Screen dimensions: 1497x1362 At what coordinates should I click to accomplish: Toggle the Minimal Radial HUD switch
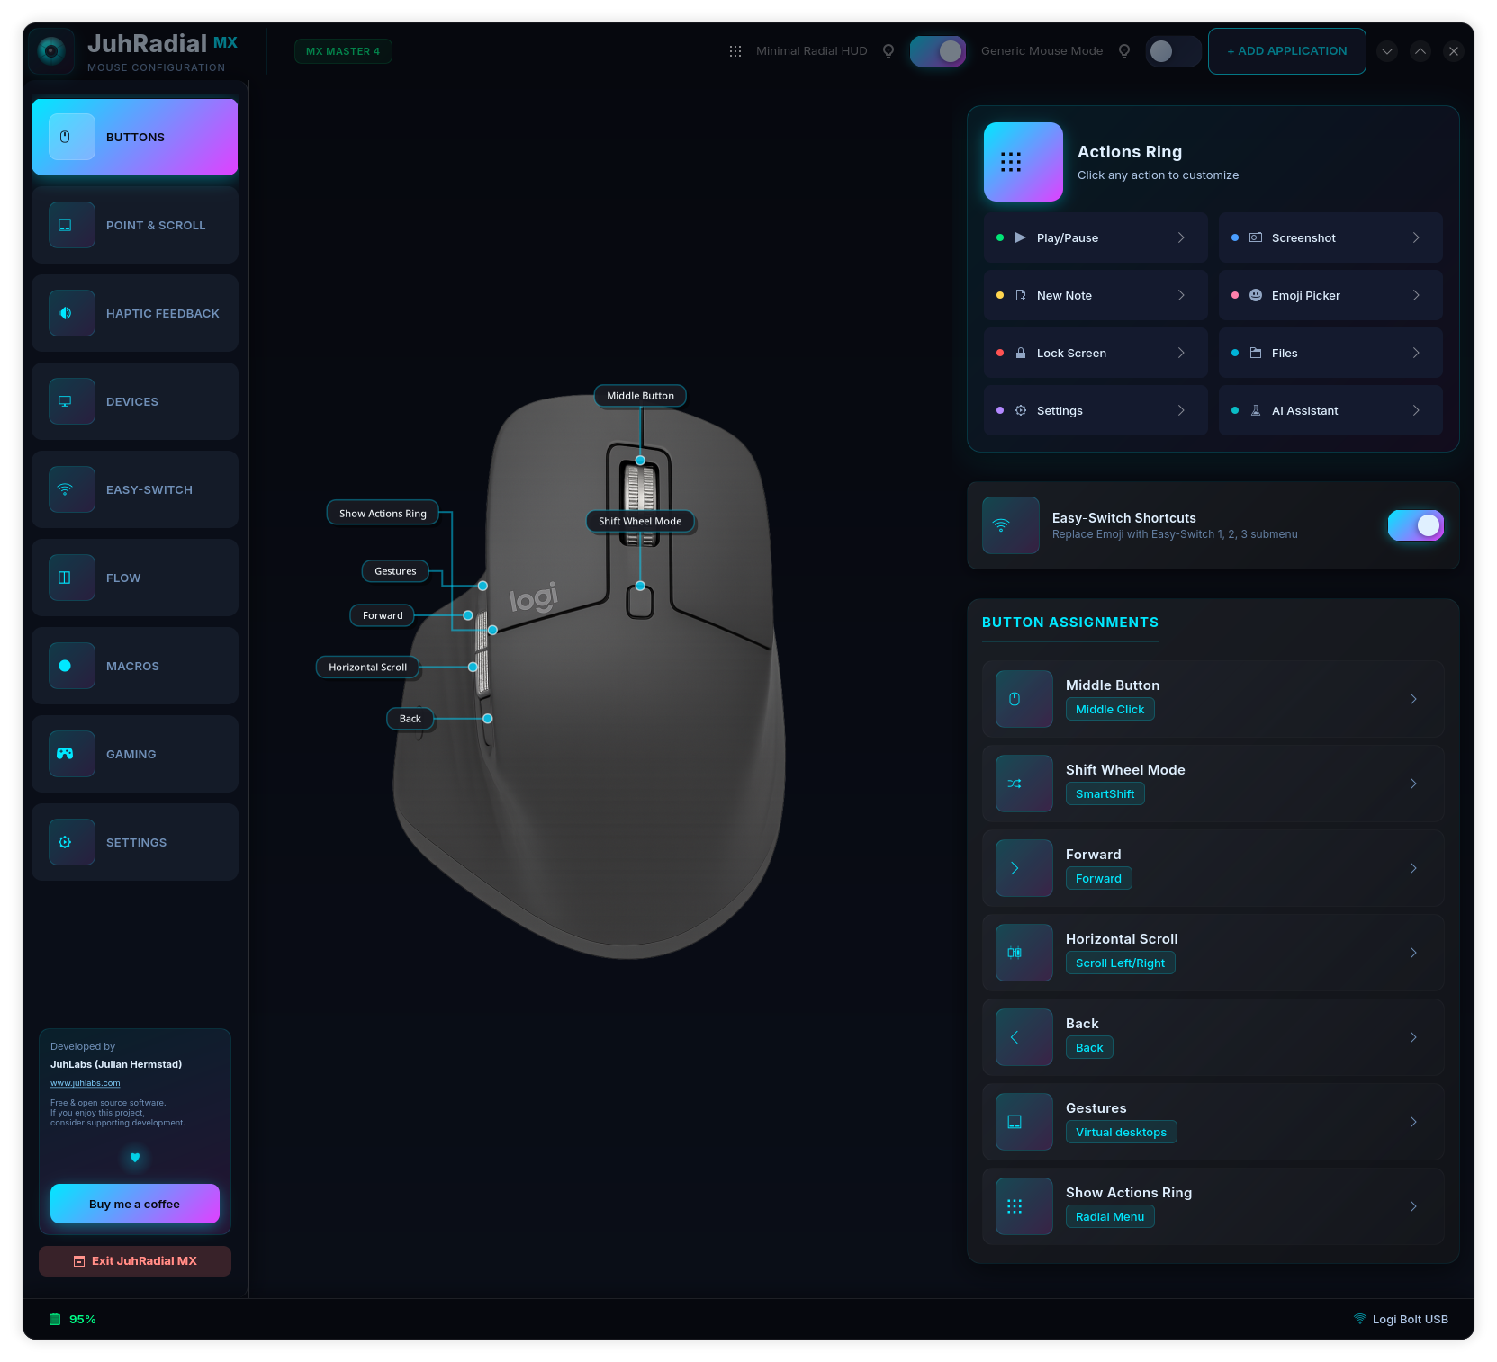click(938, 51)
